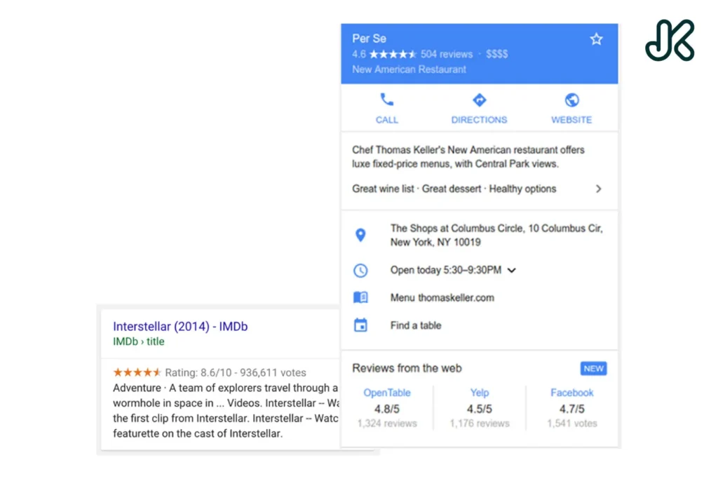
Task: Click Great wine list highlights text
Action: pyautogui.click(x=454, y=189)
